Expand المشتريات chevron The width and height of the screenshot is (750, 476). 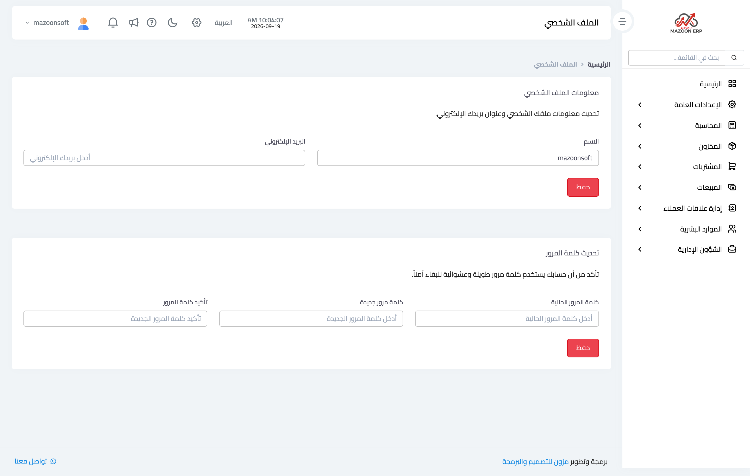[640, 167]
